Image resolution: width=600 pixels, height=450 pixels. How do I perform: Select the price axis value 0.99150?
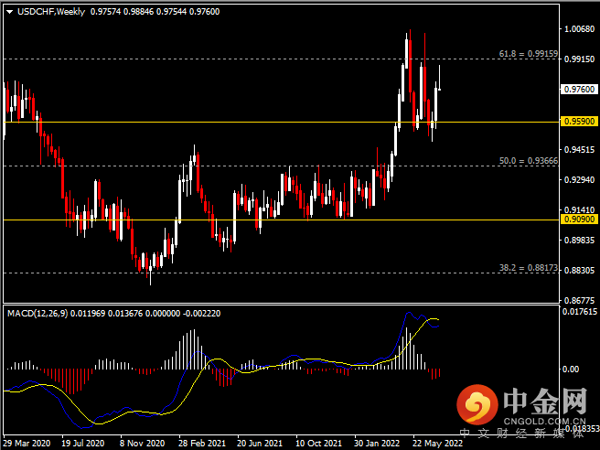[579, 59]
